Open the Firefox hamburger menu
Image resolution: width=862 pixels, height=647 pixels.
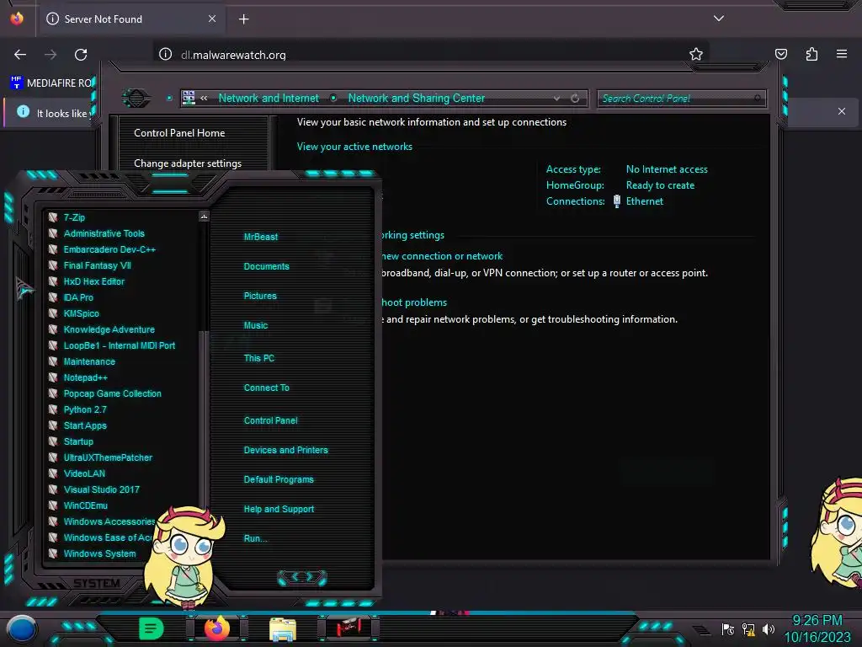pos(842,54)
